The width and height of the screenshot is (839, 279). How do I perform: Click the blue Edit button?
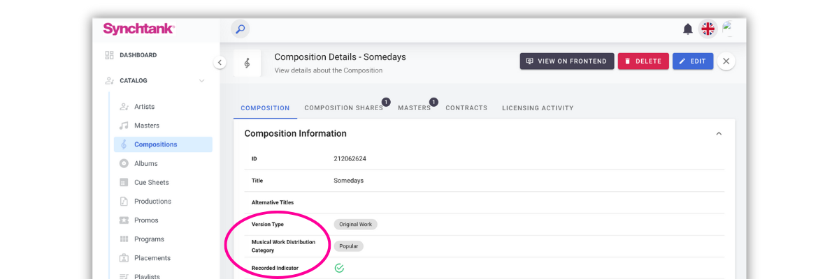click(692, 61)
